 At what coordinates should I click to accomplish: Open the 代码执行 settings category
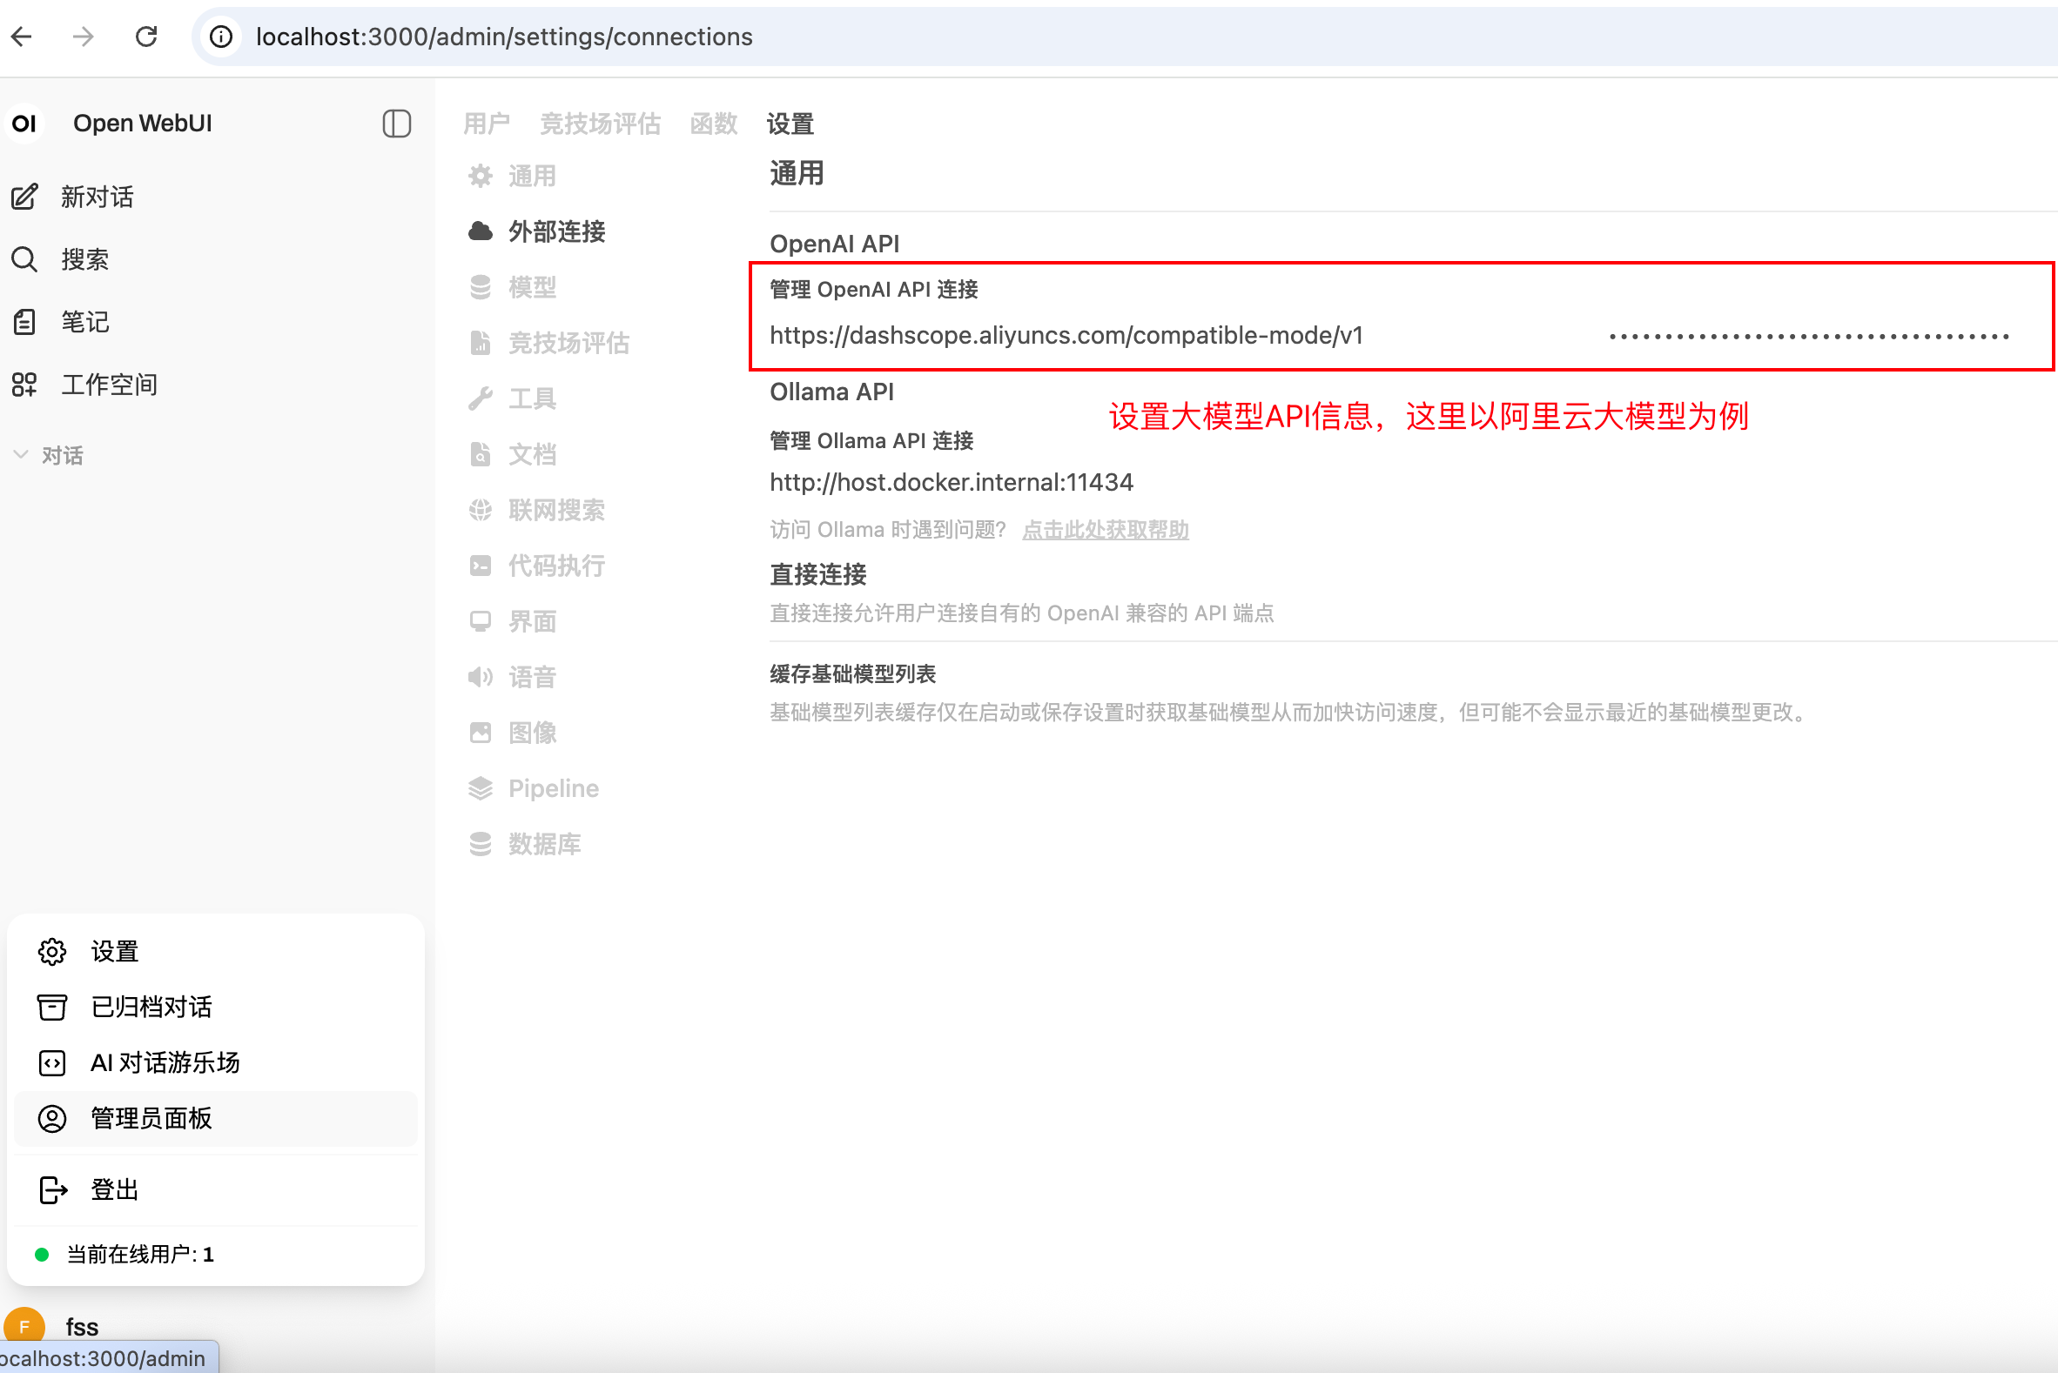pos(537,566)
